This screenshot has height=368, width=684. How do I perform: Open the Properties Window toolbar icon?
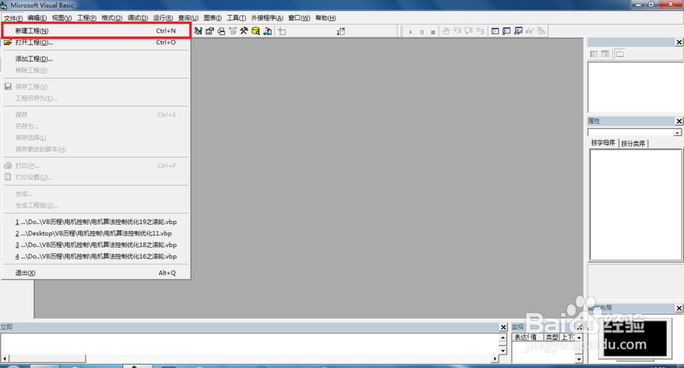tap(210, 31)
